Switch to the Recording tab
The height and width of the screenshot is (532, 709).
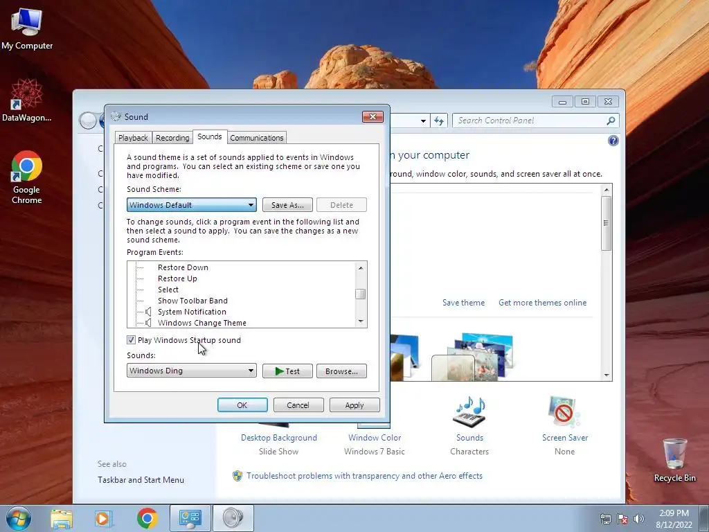coord(172,138)
